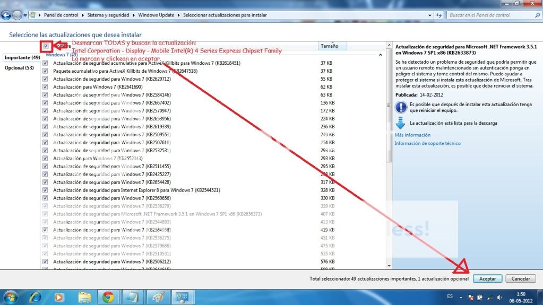
Task: Click the address bar refresh button
Action: [439, 15]
